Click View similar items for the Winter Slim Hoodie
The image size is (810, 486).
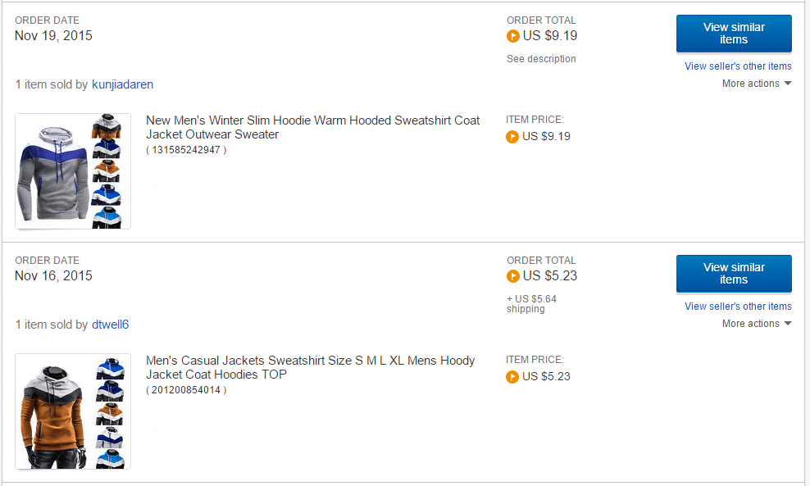(734, 34)
